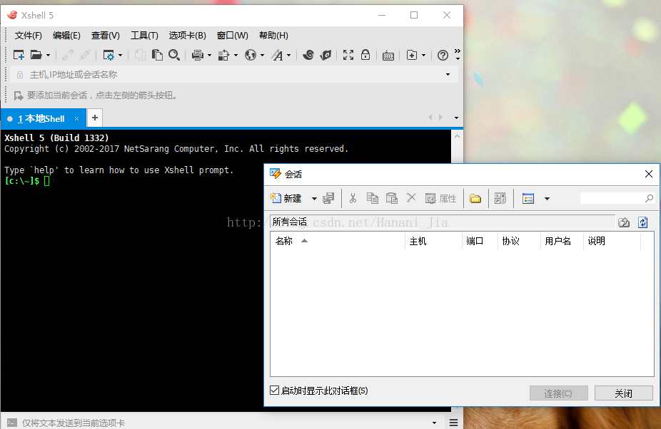This screenshot has height=429, width=661.
Task: Expand the Font dropdown arrow
Action: coord(289,55)
